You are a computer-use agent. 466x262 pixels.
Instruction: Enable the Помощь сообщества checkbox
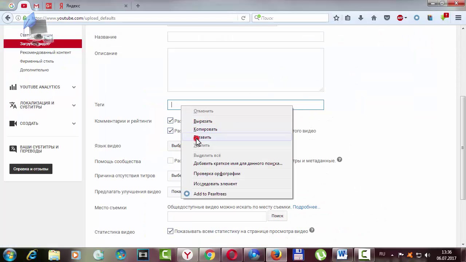coord(170,160)
